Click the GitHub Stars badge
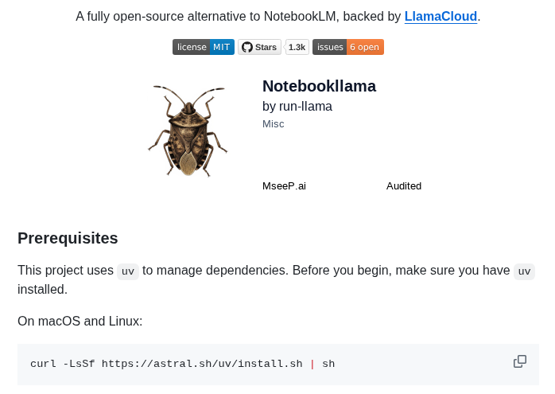Image resolution: width=555 pixels, height=394 pixels. 259,47
